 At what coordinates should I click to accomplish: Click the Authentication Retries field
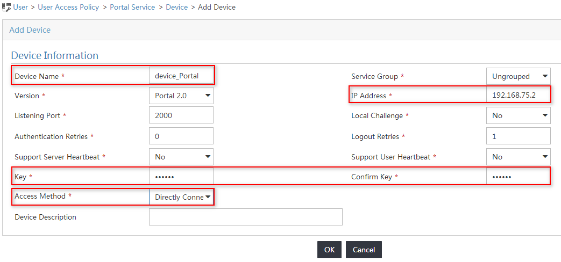point(181,136)
